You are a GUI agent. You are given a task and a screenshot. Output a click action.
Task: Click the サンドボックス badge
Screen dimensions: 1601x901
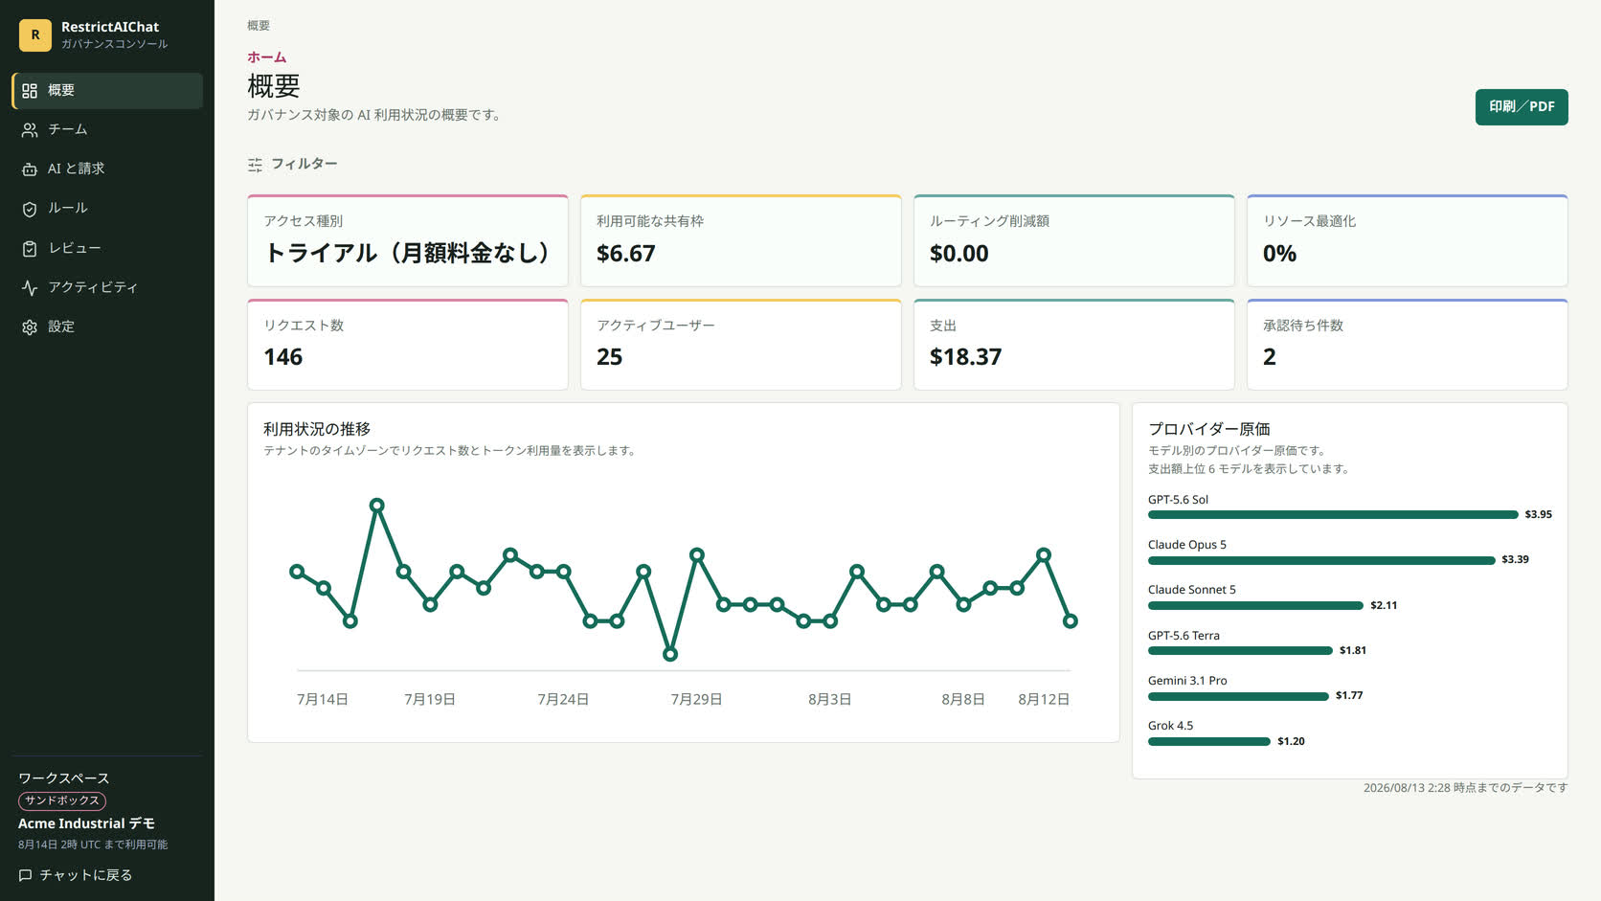[x=62, y=800]
